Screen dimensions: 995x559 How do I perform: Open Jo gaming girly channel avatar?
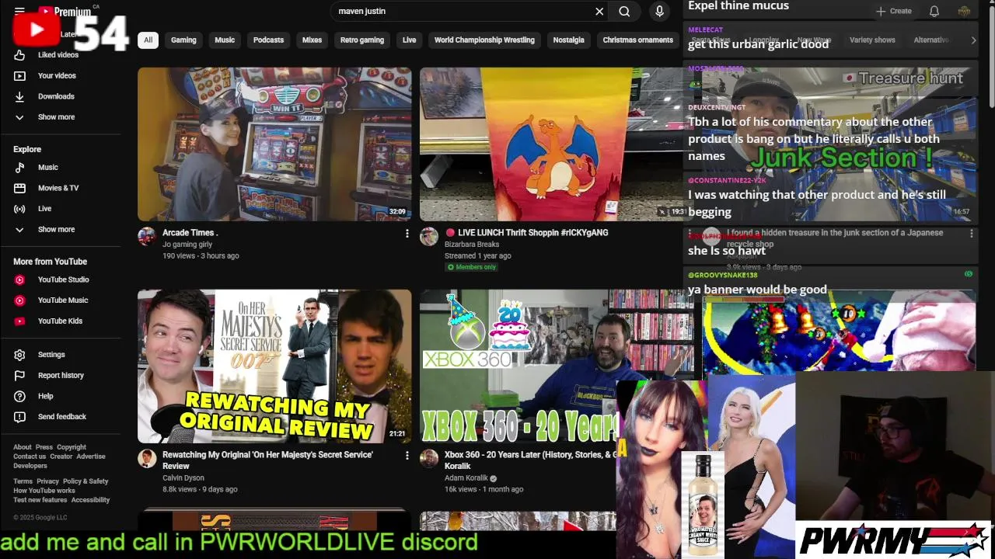pos(147,236)
